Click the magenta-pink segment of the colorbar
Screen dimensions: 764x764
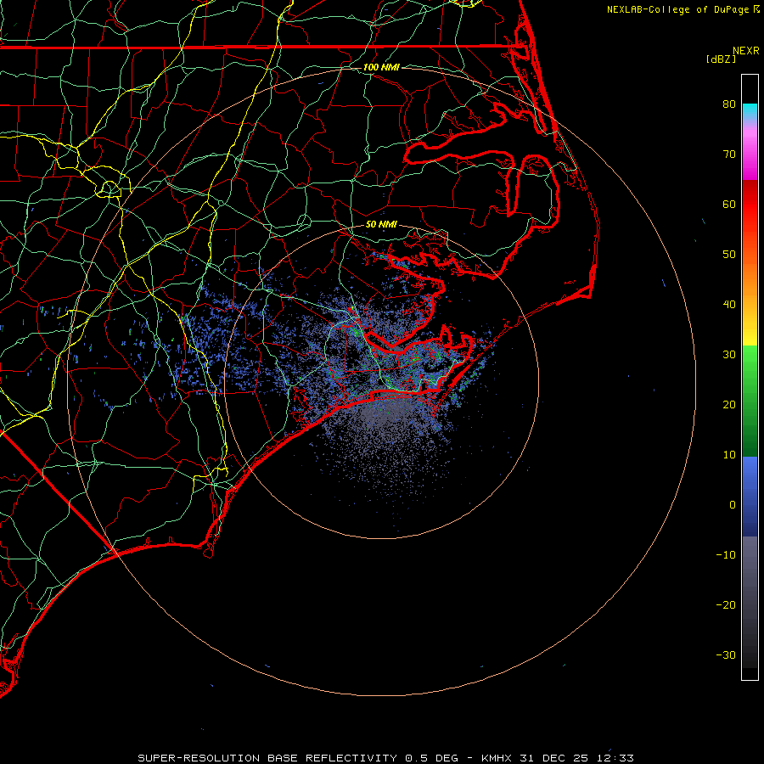click(x=750, y=154)
